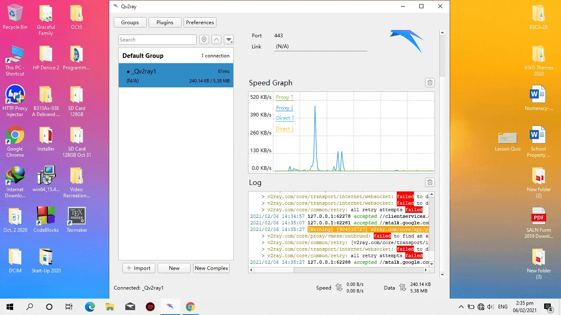The height and width of the screenshot is (315, 561).
Task: Select the Numeracy Word document on desktop
Action: coord(538,98)
